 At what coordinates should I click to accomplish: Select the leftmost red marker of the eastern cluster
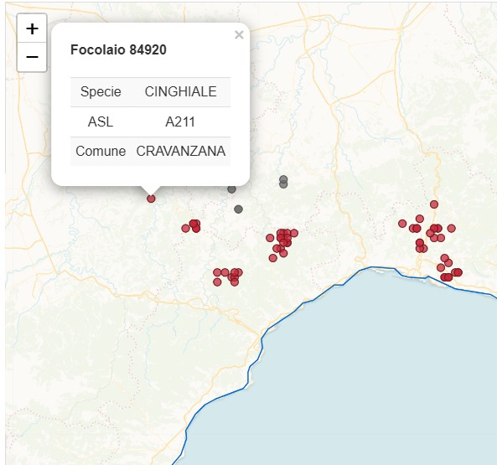coord(402,224)
